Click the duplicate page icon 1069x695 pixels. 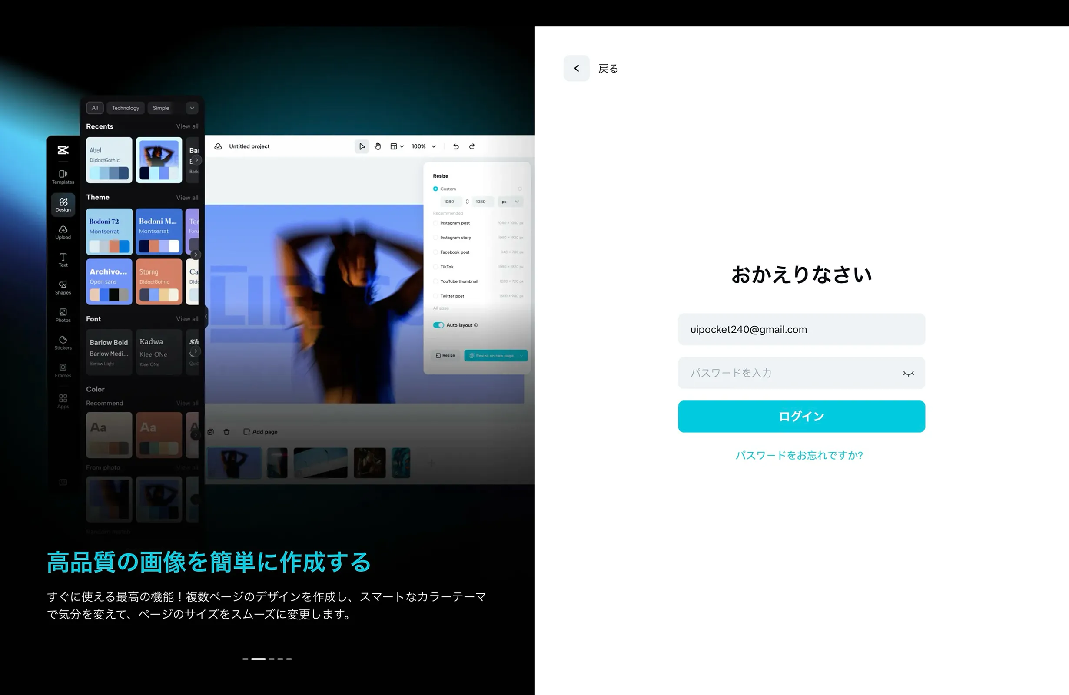click(x=211, y=432)
